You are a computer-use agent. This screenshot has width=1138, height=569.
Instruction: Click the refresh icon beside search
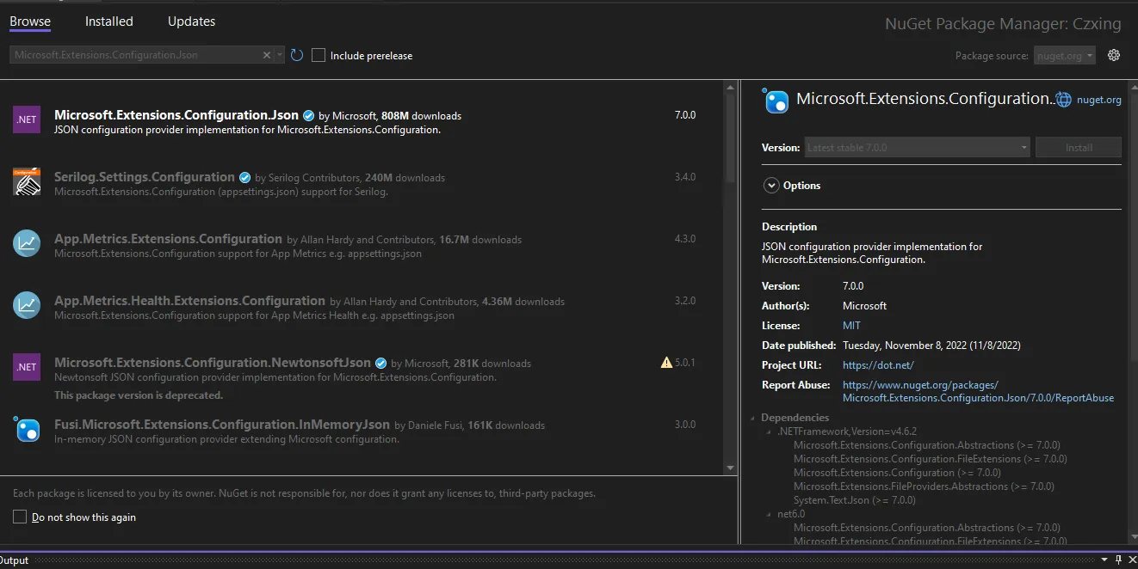pyautogui.click(x=297, y=55)
